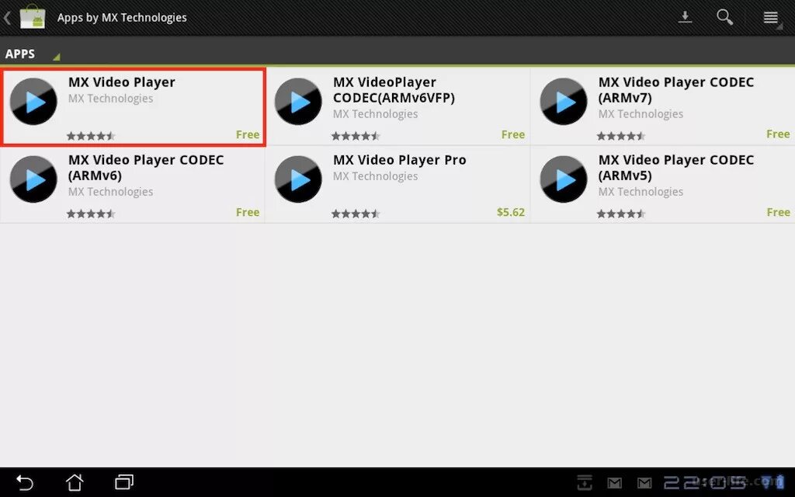Click Free on the CODEC (ARMv7) card

pos(778,134)
